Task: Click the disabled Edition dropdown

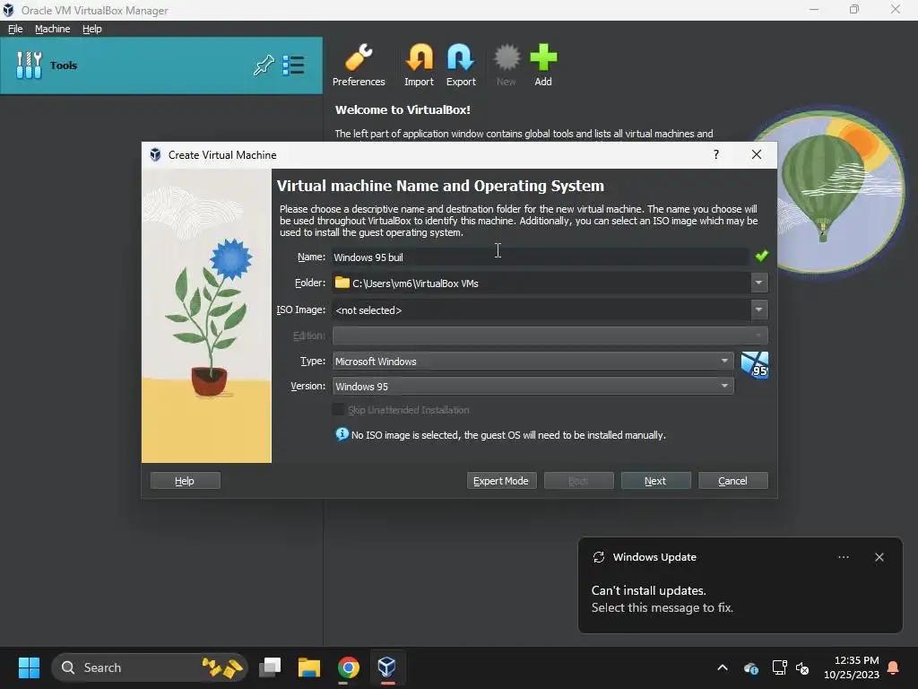Action: pos(550,336)
